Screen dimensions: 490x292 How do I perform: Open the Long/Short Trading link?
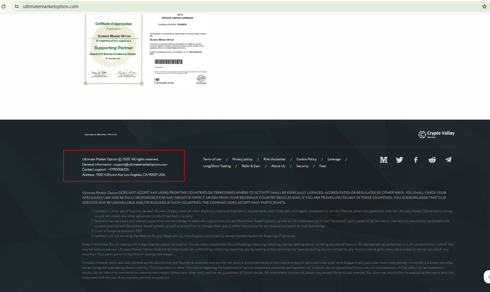(x=217, y=166)
